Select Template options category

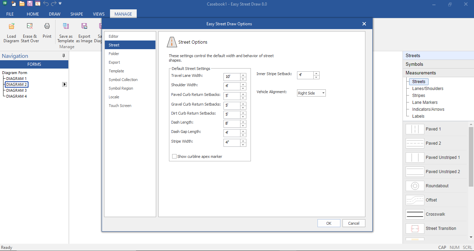(130, 71)
